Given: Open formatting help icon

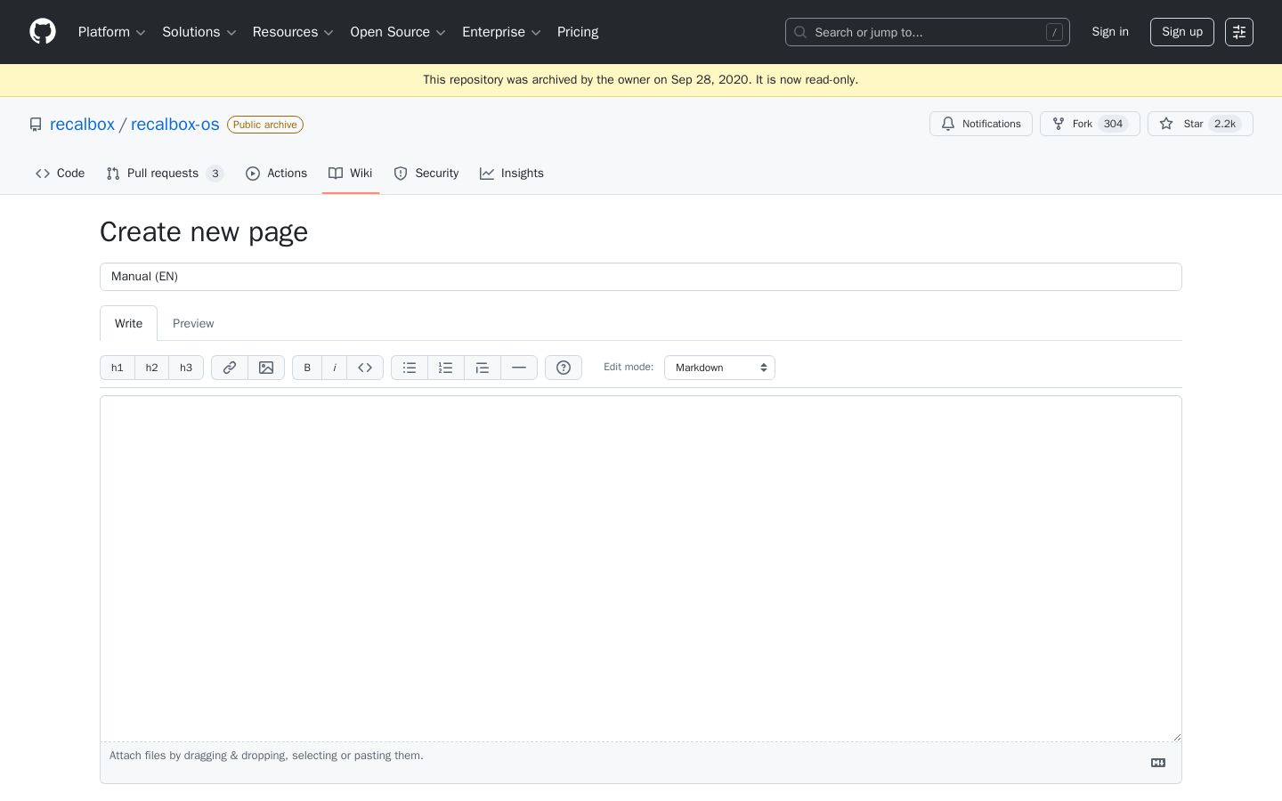Looking at the screenshot, I should click(564, 368).
